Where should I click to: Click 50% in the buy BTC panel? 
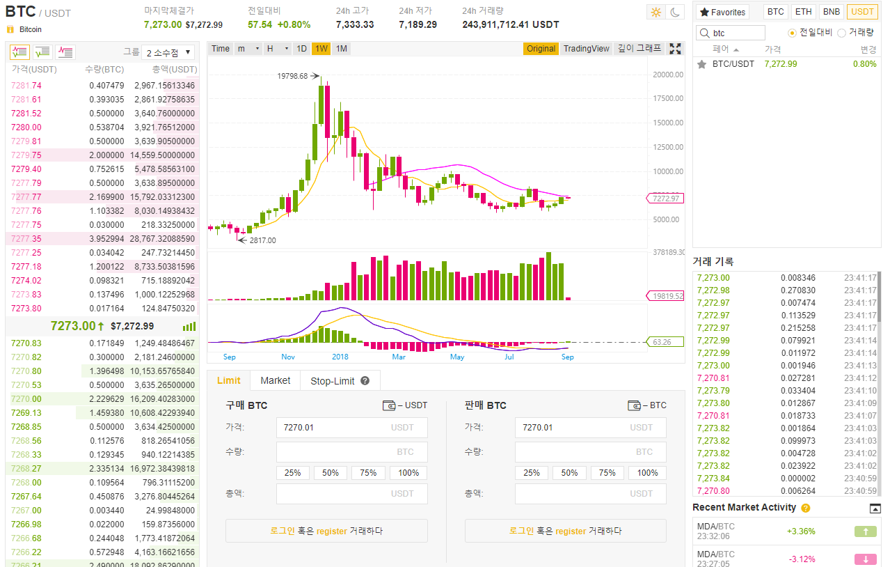[x=331, y=473]
